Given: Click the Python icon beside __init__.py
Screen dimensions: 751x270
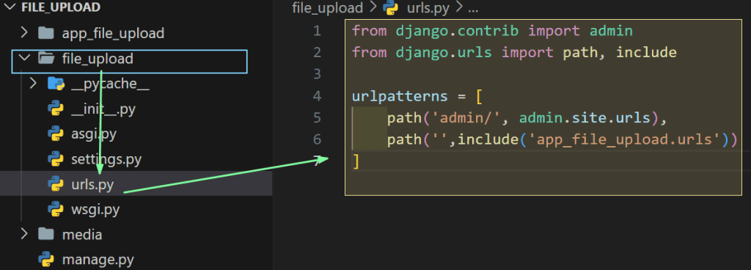Looking at the screenshot, I should [56, 109].
